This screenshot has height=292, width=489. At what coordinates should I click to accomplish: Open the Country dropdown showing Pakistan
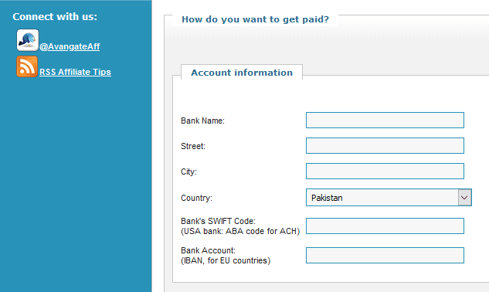pos(389,198)
